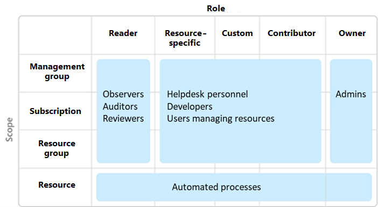The height and width of the screenshot is (207, 378).
Task: Click the Helpdesk personnel text
Action: [x=207, y=94]
